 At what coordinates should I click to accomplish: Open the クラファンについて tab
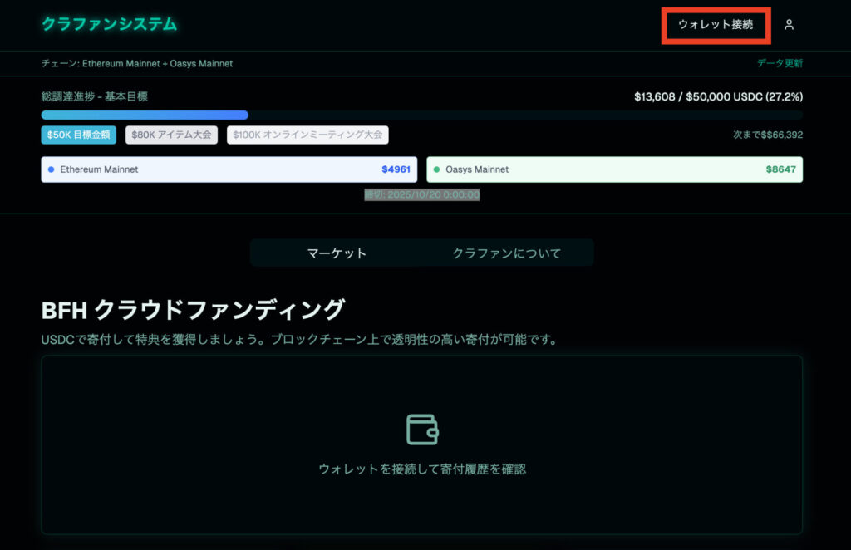tap(506, 253)
